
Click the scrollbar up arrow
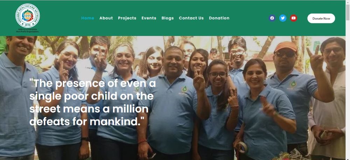point(348,2)
